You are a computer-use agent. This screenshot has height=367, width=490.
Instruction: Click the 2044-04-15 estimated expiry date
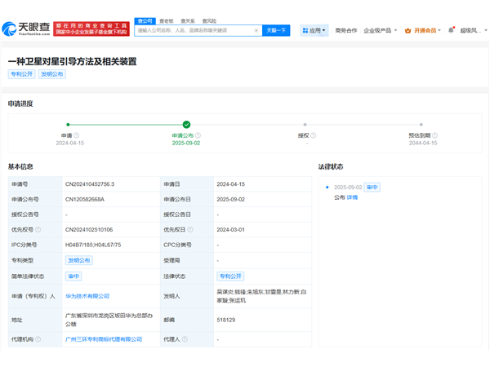click(423, 143)
